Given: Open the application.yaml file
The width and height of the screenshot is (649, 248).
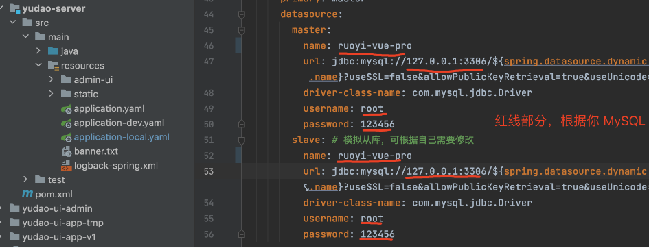Looking at the screenshot, I should (x=109, y=108).
